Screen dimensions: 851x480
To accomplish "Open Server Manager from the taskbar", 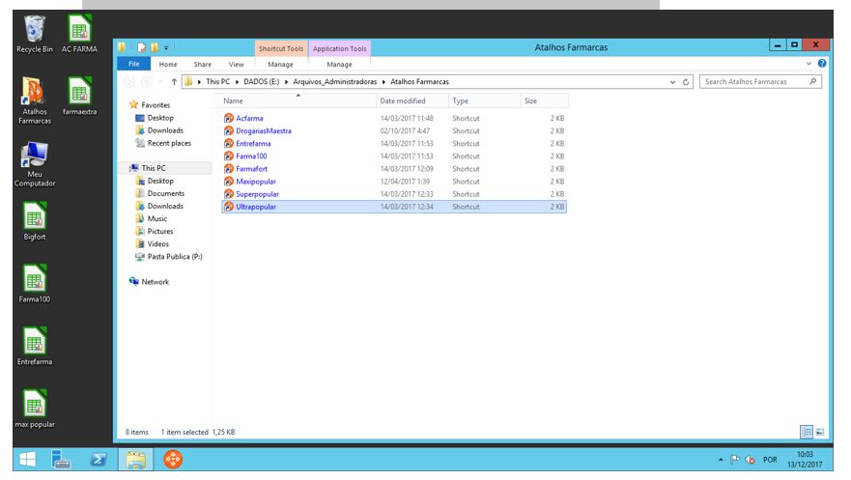I will [x=62, y=460].
